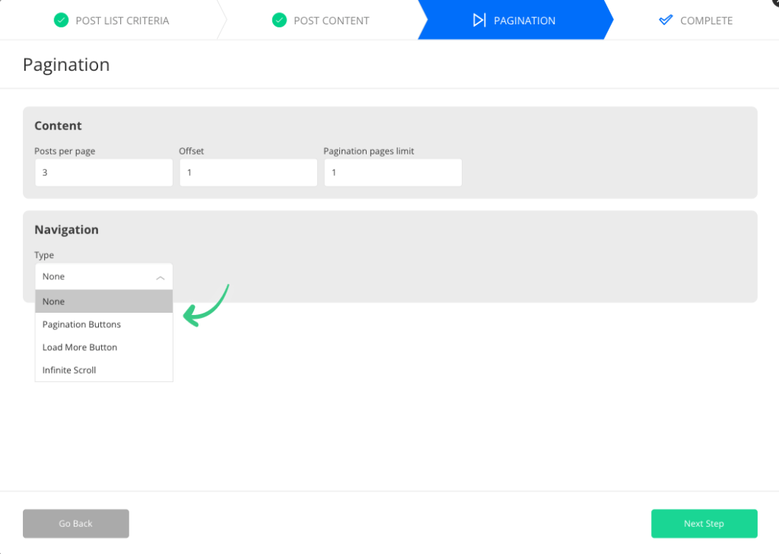
Task: Jump to the Complete step
Action: click(x=695, y=21)
